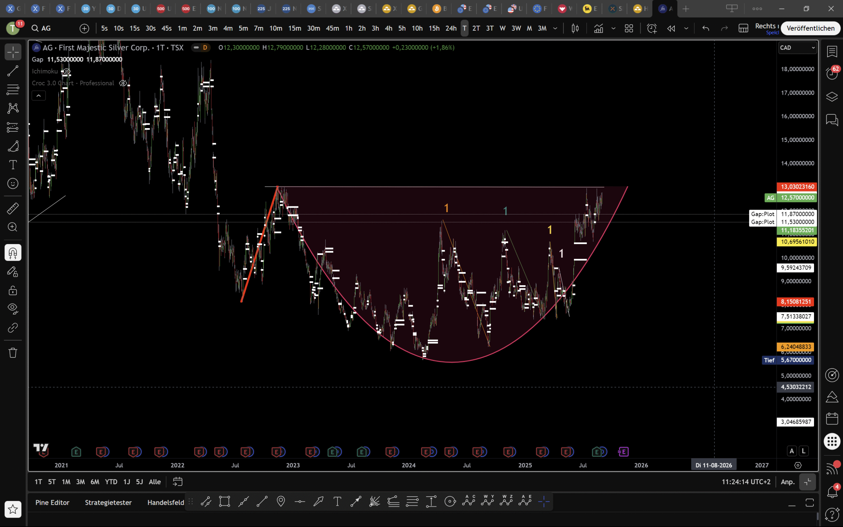Select the Text annotation tool
This screenshot has width=843, height=527.
(x=13, y=165)
